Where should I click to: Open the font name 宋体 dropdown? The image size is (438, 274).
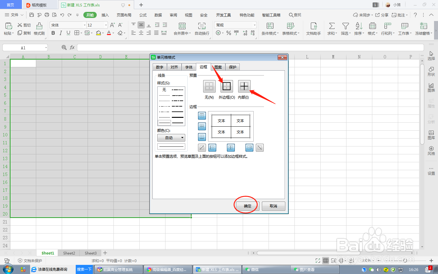coord(85,25)
